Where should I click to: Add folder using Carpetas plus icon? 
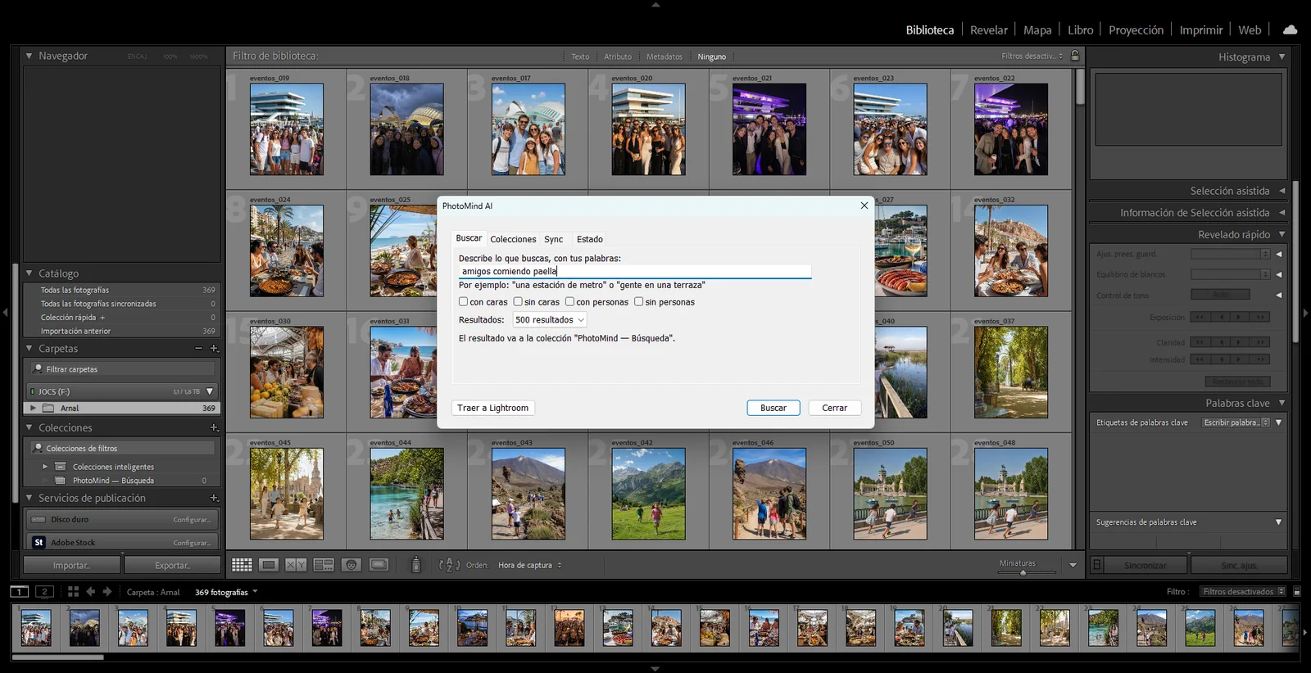(214, 348)
